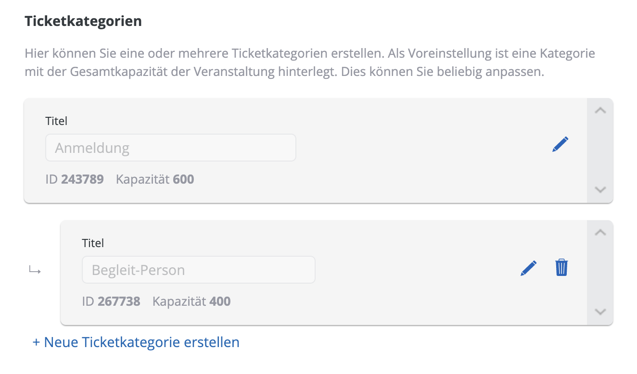Image resolution: width=637 pixels, height=374 pixels.
Task: Move the Begleit-Person category down
Action: pos(600,312)
